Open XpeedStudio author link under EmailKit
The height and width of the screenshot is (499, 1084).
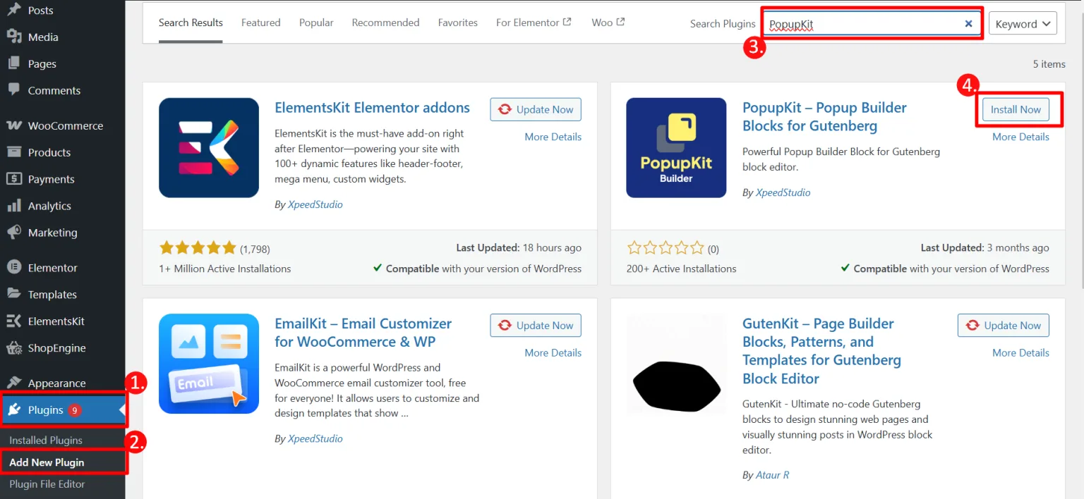click(315, 438)
